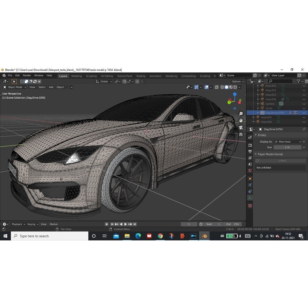The image size is (308, 308).
Task: Switch perspective/orthographic with grid gizmo
Action: coord(241,135)
